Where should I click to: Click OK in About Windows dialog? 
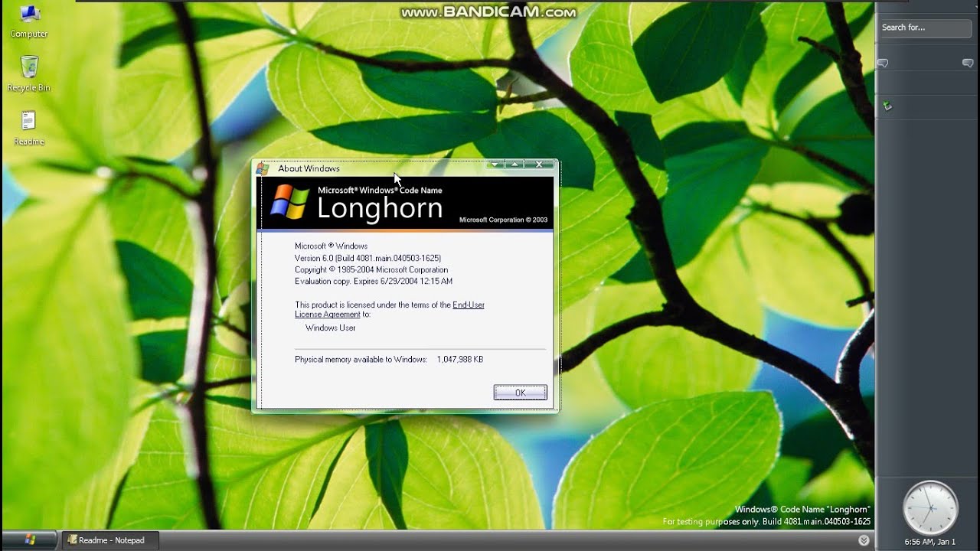[x=521, y=393]
